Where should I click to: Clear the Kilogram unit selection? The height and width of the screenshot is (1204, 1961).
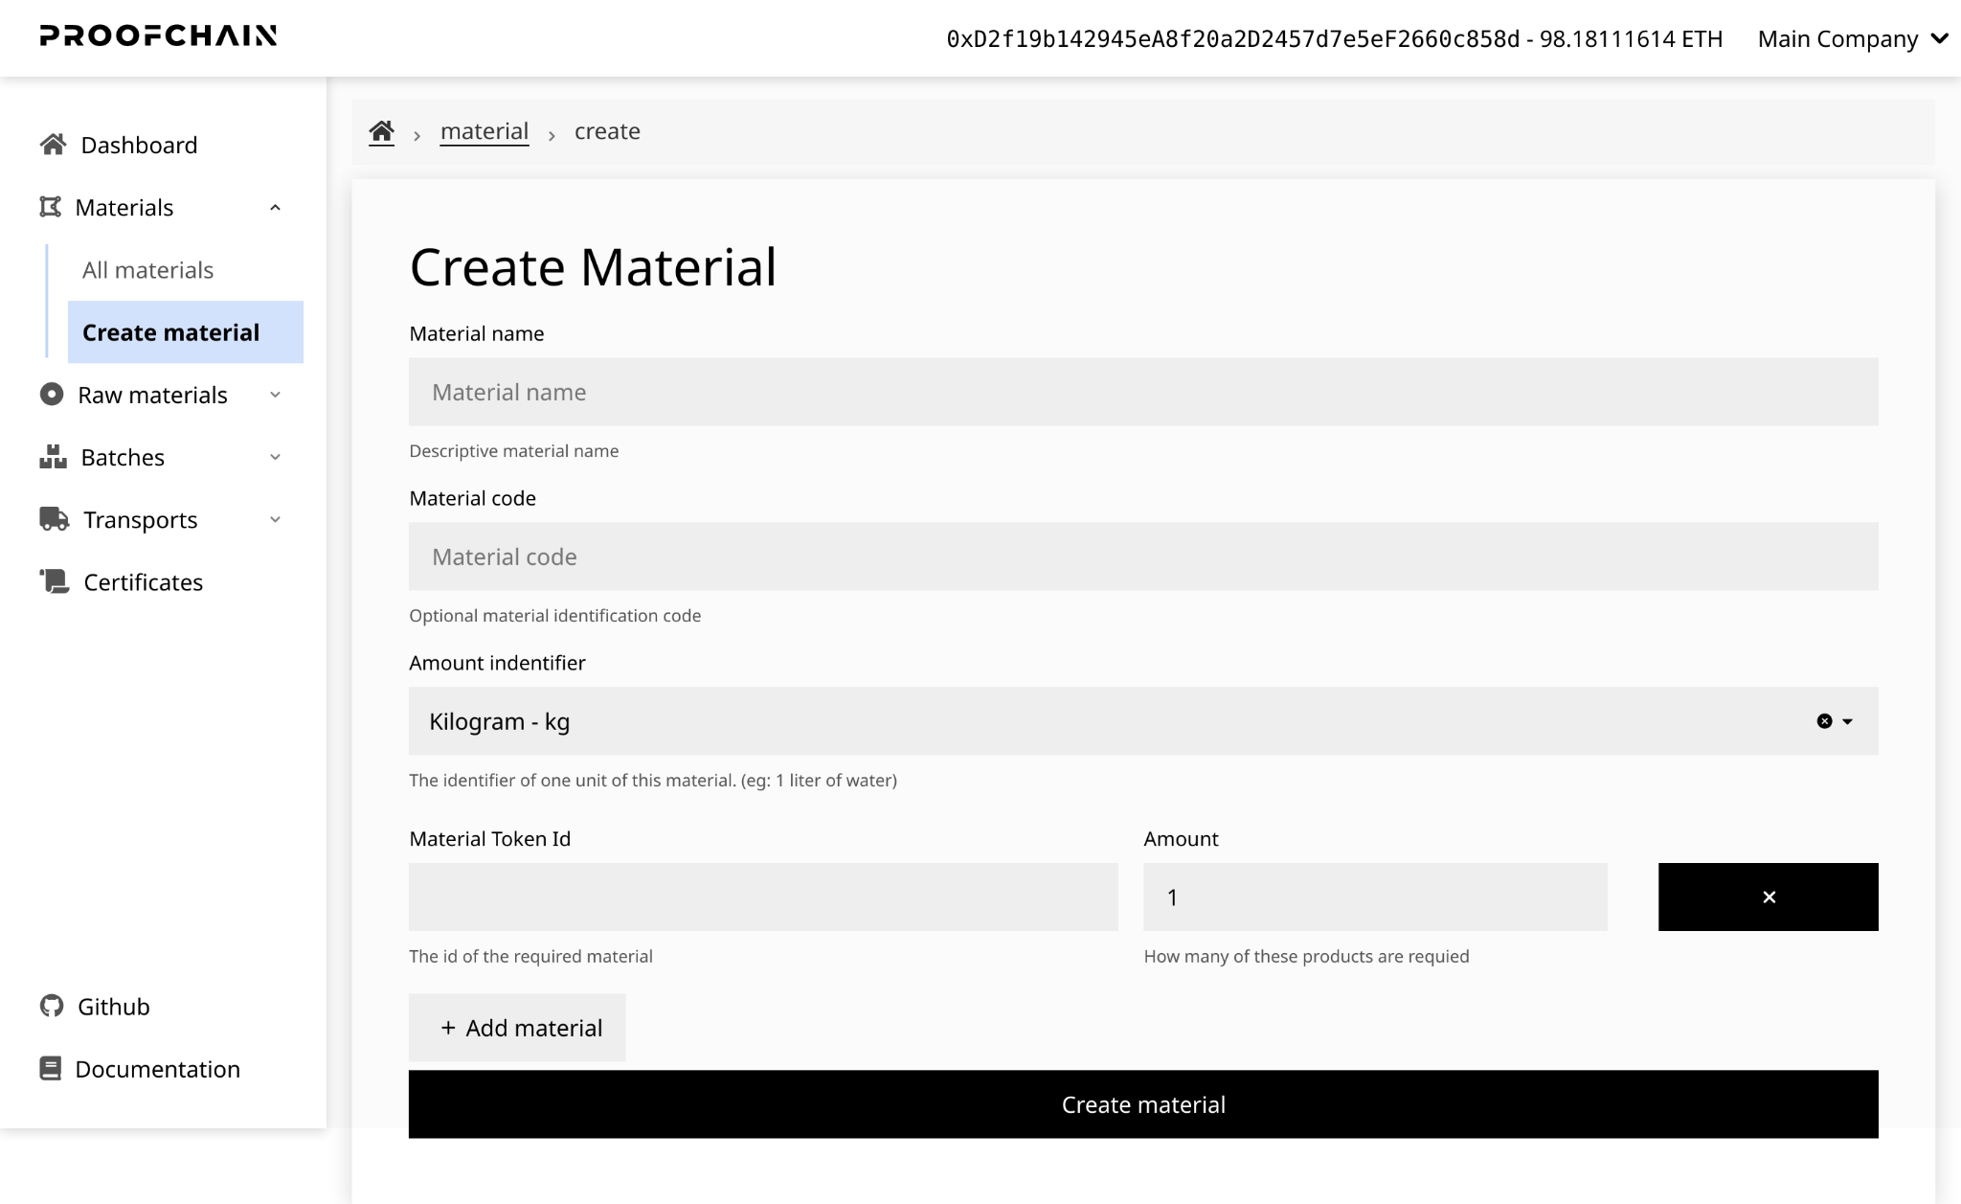pyautogui.click(x=1824, y=721)
